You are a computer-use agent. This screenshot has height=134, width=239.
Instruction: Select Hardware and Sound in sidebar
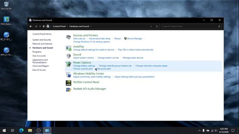tap(43, 48)
